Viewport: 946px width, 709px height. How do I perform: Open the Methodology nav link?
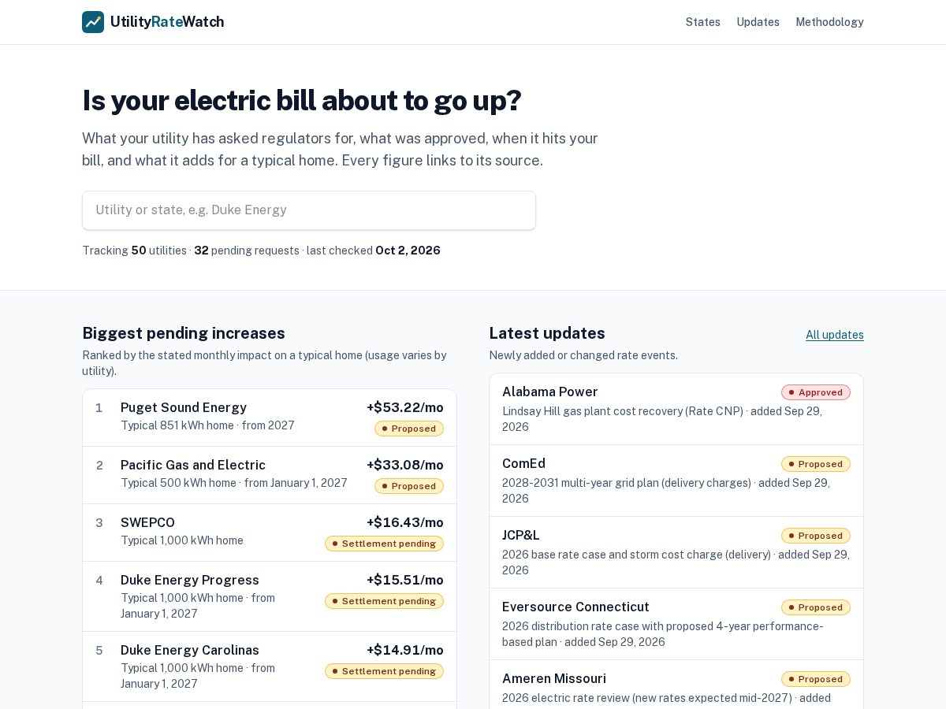point(829,22)
